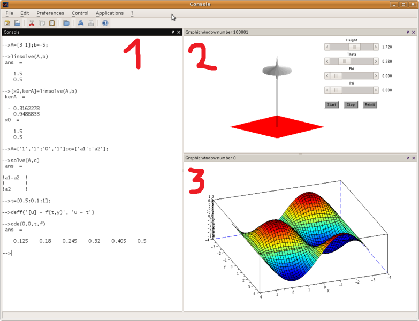
Task: Click the open file toolbar icon
Action: coord(17,23)
